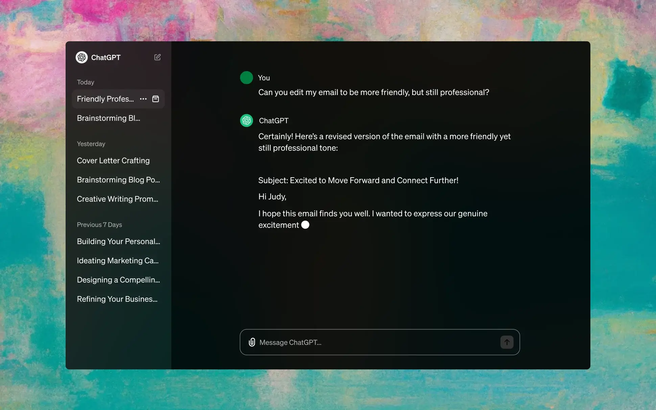Expand the Today section header
Viewport: 656px width, 410px height.
click(x=86, y=82)
